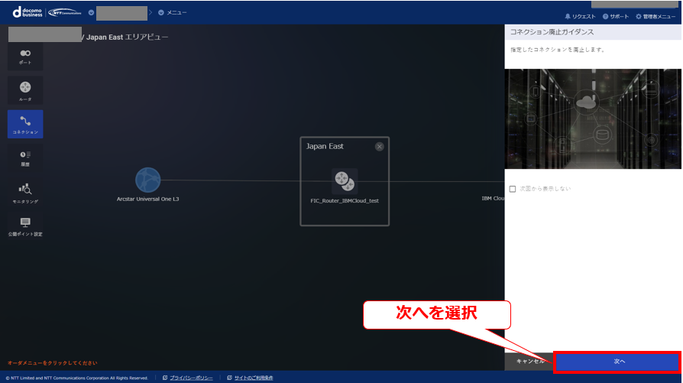The width and height of the screenshot is (683, 383).
Task: Open the tenant selector dropdown arrow
Action: tap(91, 13)
